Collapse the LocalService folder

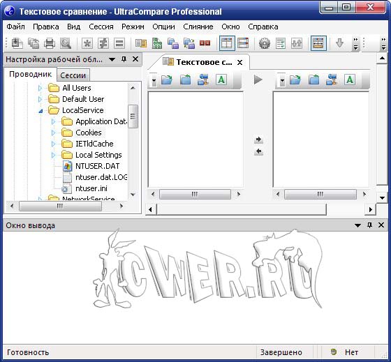pyautogui.click(x=40, y=111)
